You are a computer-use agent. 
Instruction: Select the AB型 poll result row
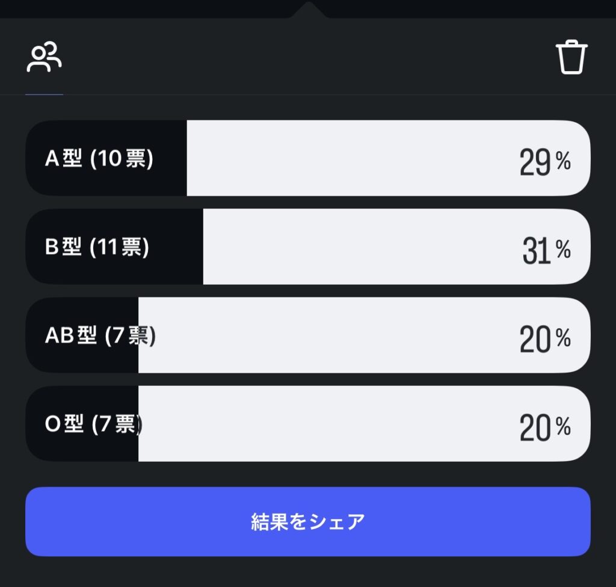point(307,335)
